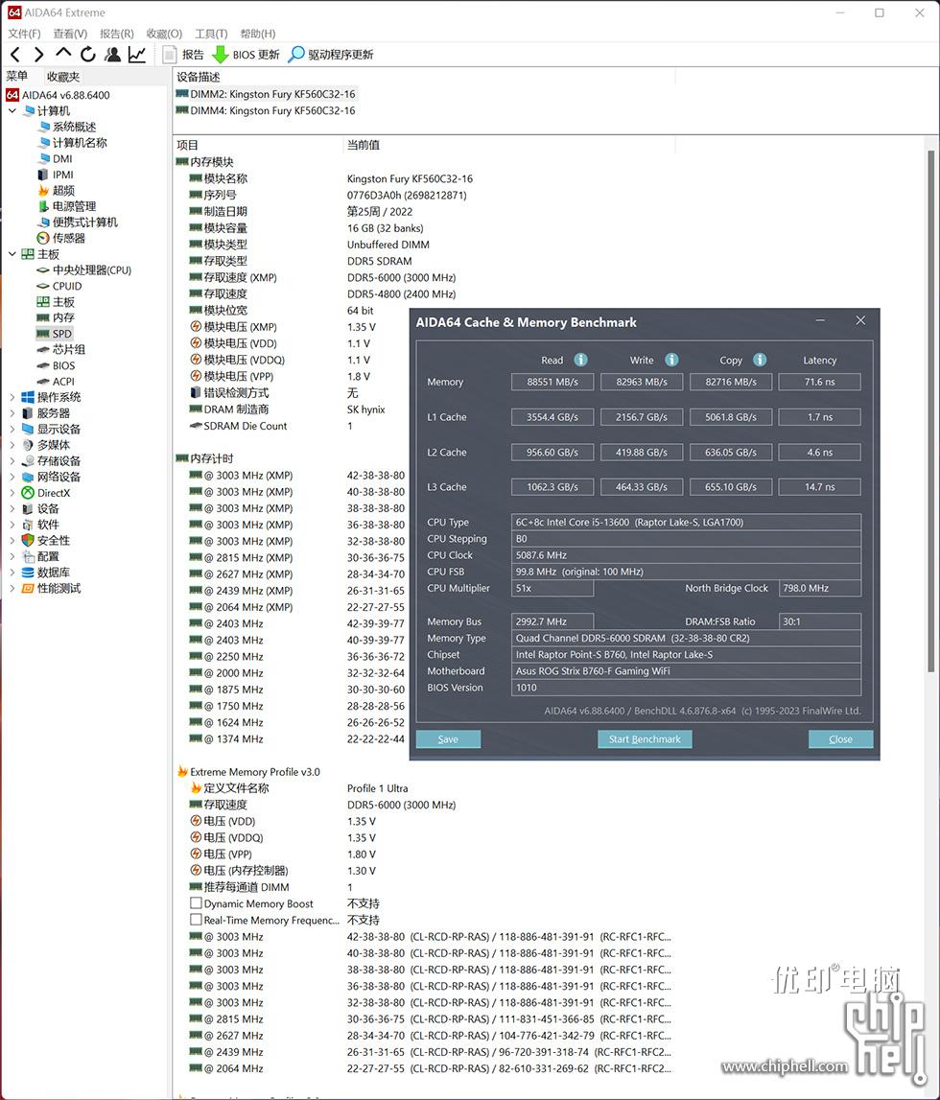Expand the 存储设备 tree node
The width and height of the screenshot is (940, 1100).
[x=12, y=461]
